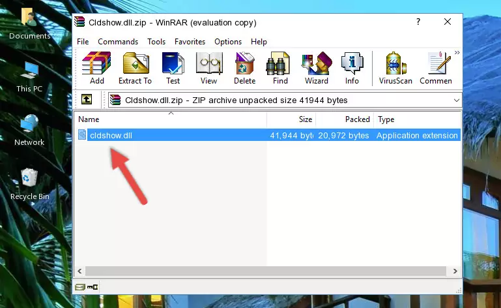501x308 pixels.
Task: Click the WinRAR title bar icon
Action: [80, 22]
